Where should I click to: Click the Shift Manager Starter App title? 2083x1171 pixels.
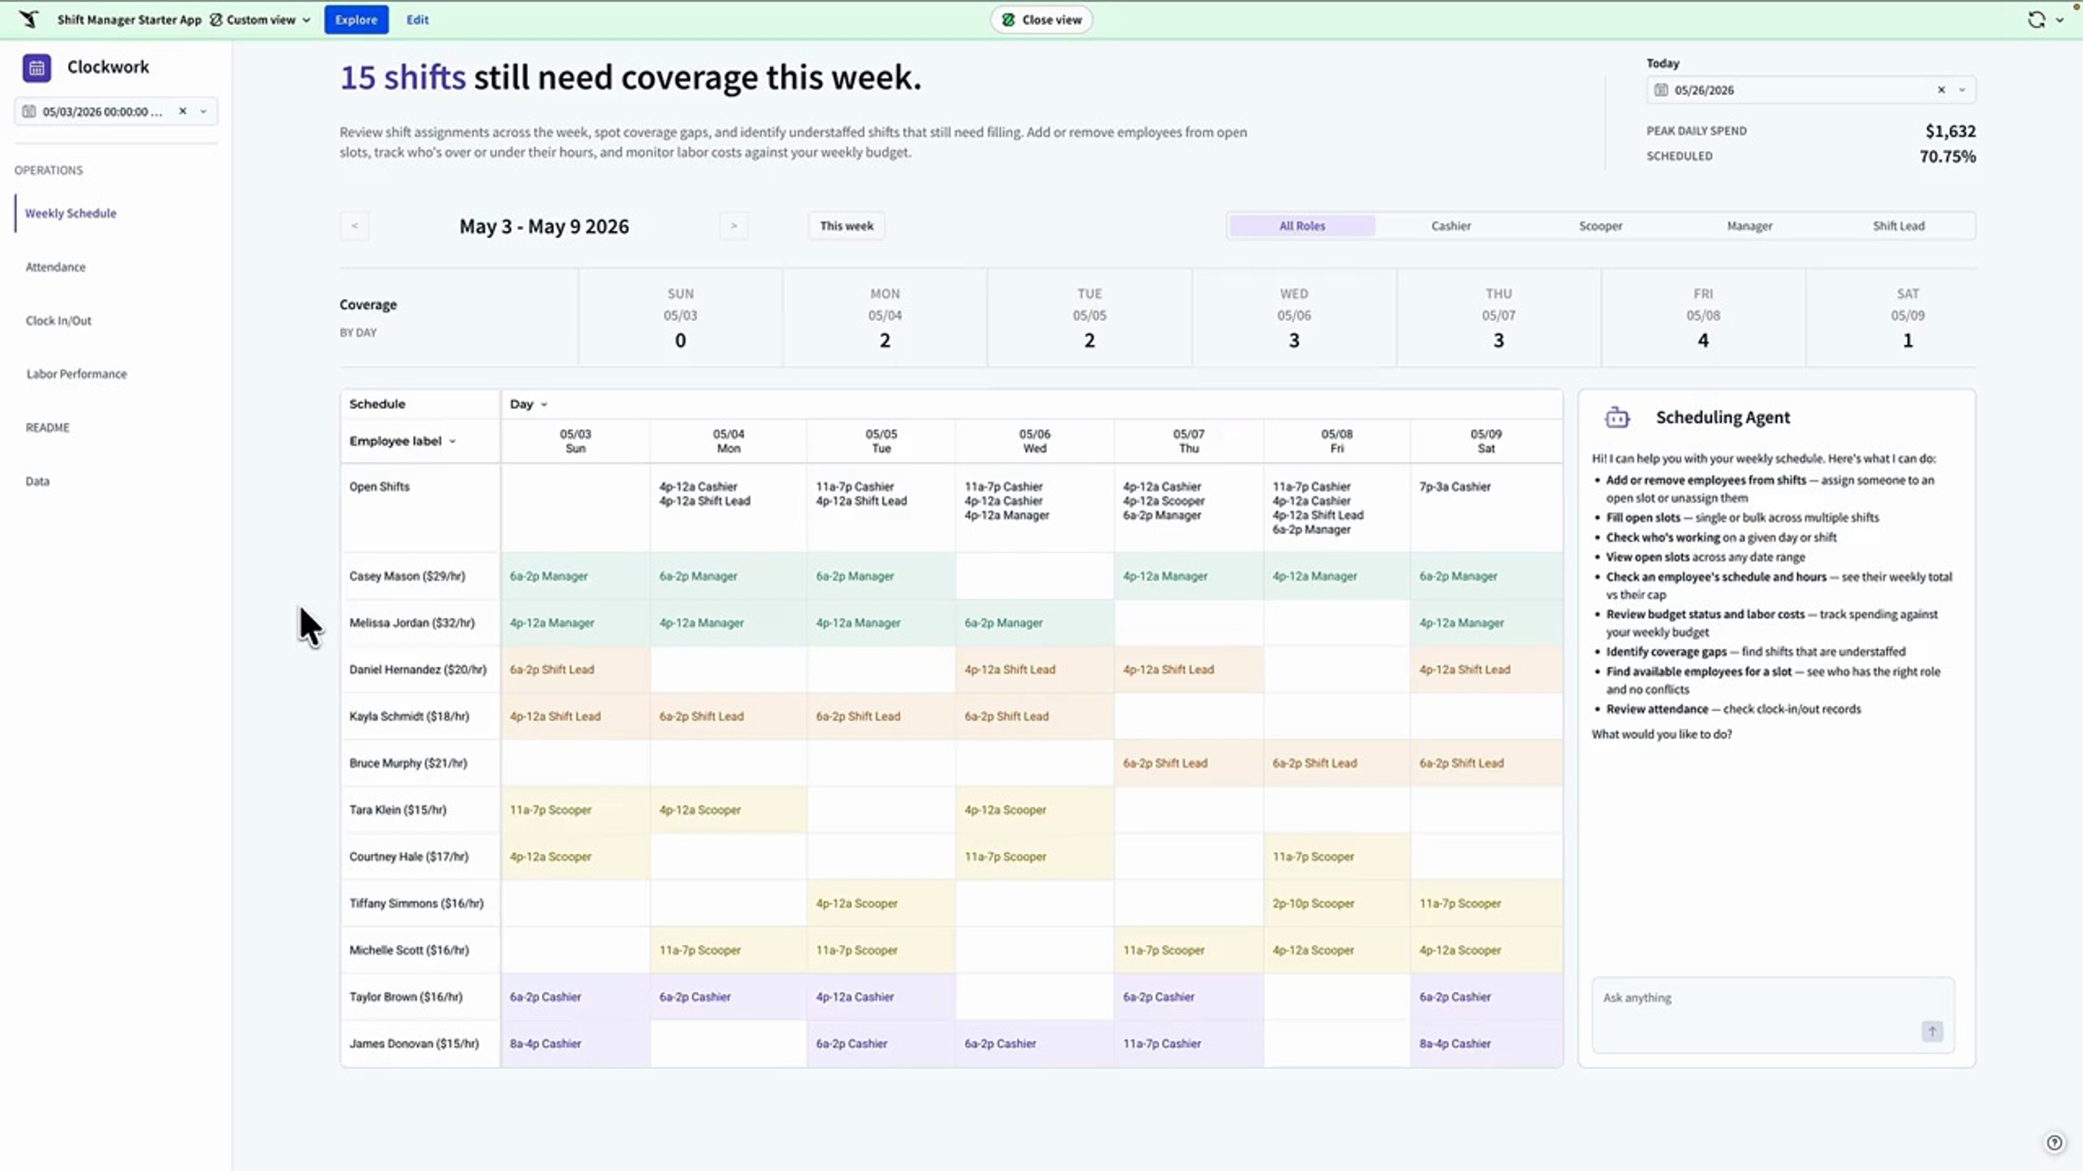pos(130,20)
